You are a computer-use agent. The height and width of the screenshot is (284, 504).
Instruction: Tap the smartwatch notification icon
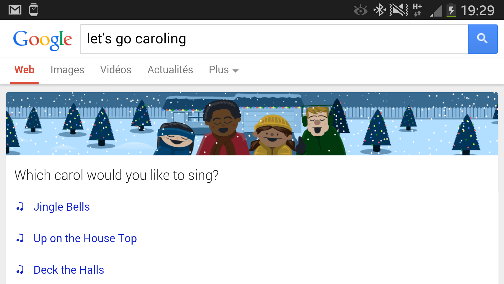pos(34,10)
